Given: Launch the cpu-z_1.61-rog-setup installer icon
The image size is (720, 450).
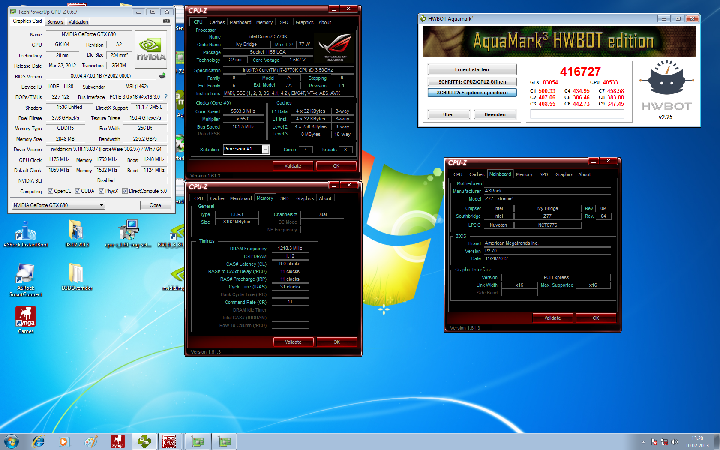Looking at the screenshot, I should pyautogui.click(x=128, y=234).
